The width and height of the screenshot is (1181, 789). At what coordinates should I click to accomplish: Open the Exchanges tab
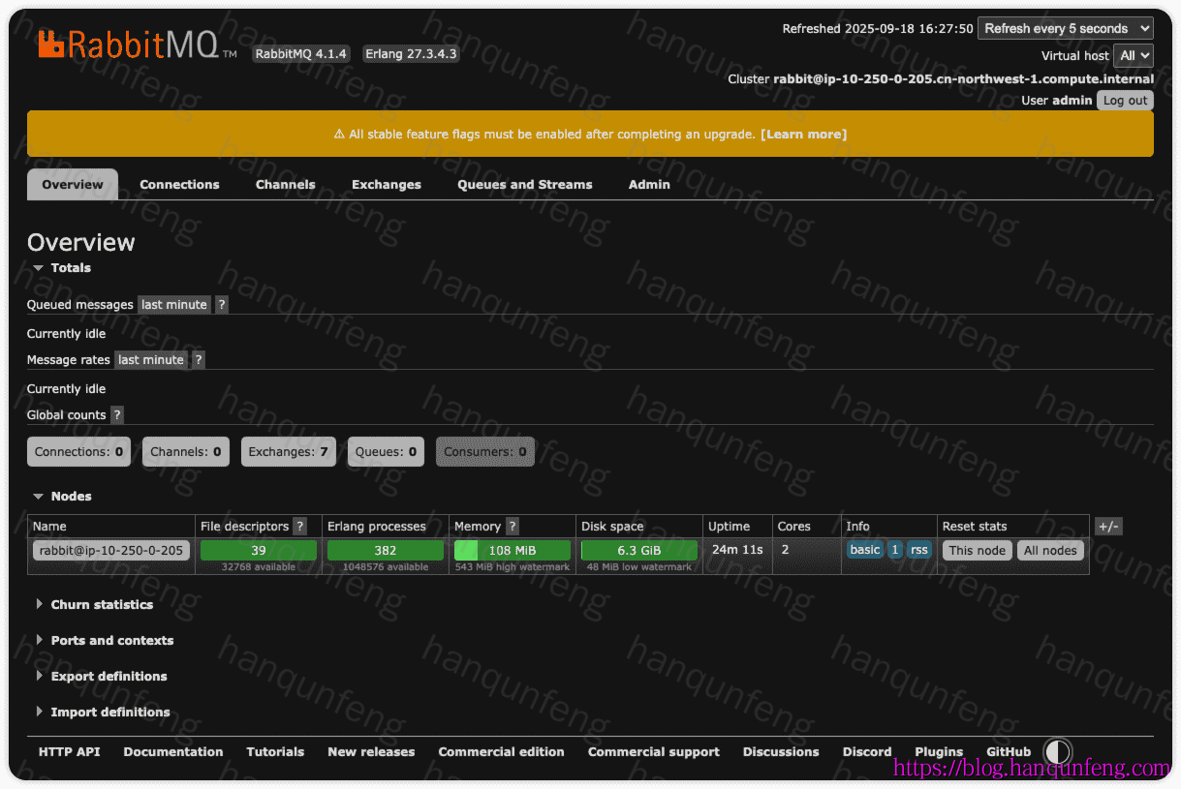point(387,184)
